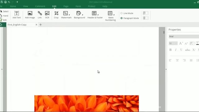Select Paragraph Mode radio button

pos(122,18)
